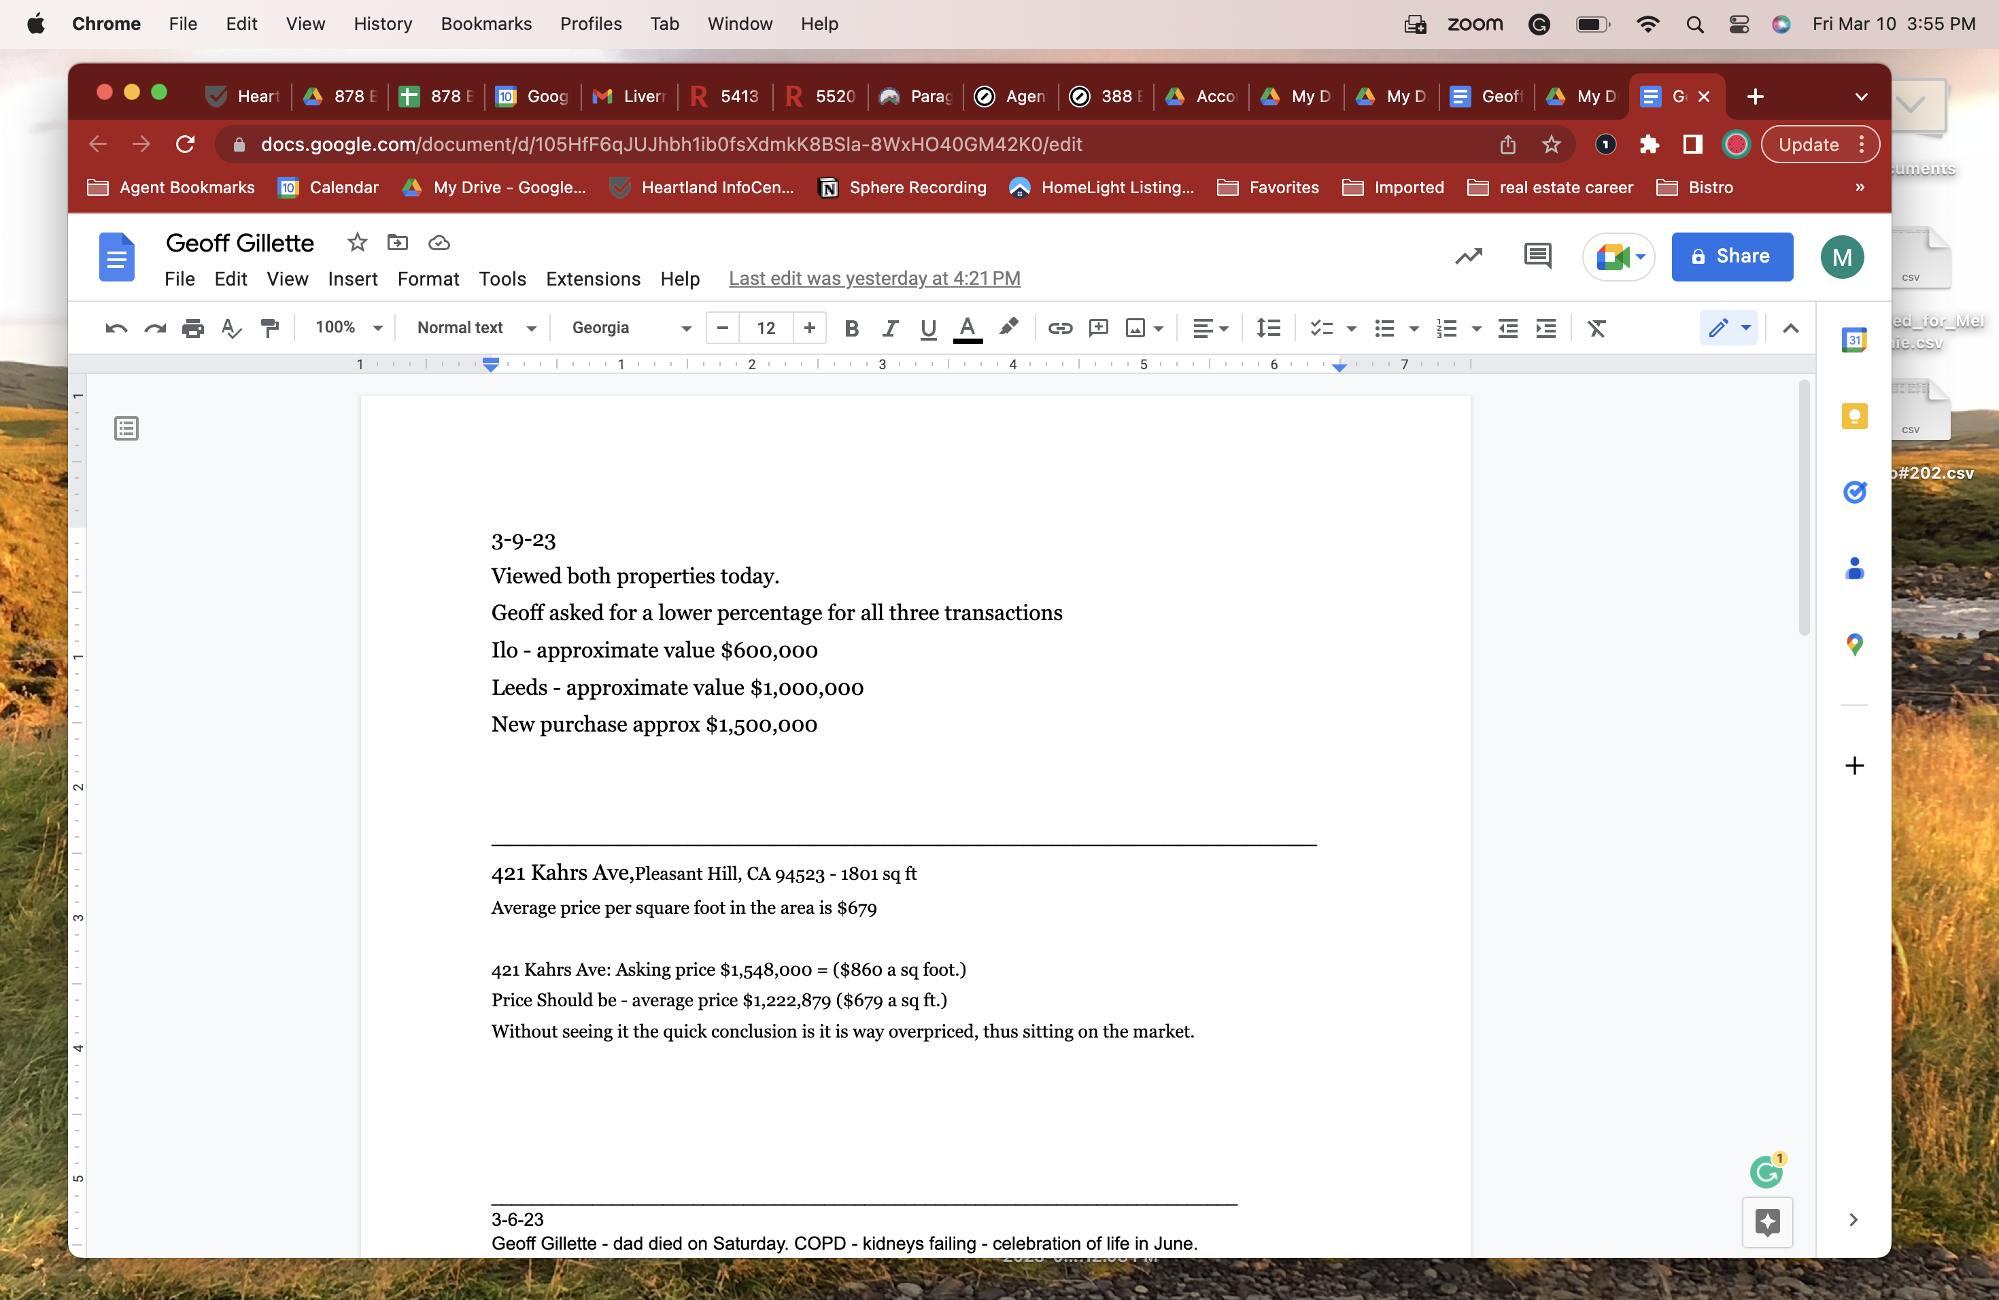This screenshot has width=1999, height=1300.
Task: Click the Paint format icon
Action: click(270, 328)
